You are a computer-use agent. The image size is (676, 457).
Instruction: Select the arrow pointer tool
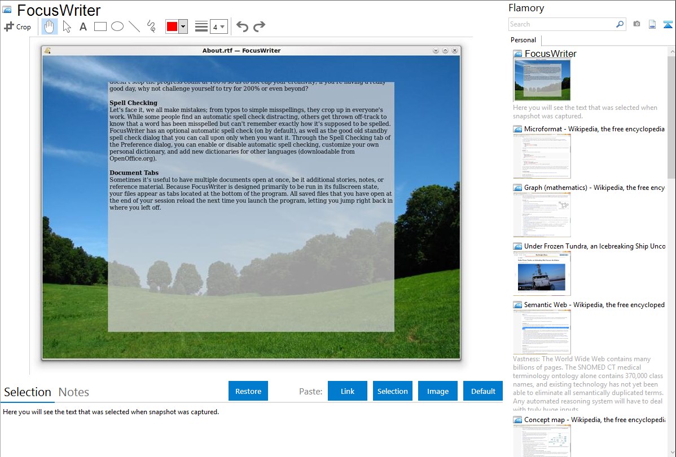(67, 26)
